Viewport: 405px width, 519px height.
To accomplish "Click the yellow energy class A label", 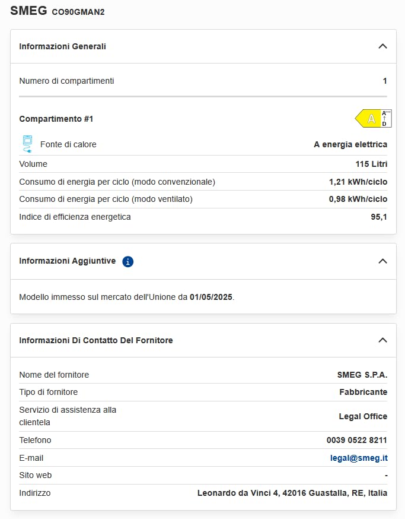I will (368, 119).
